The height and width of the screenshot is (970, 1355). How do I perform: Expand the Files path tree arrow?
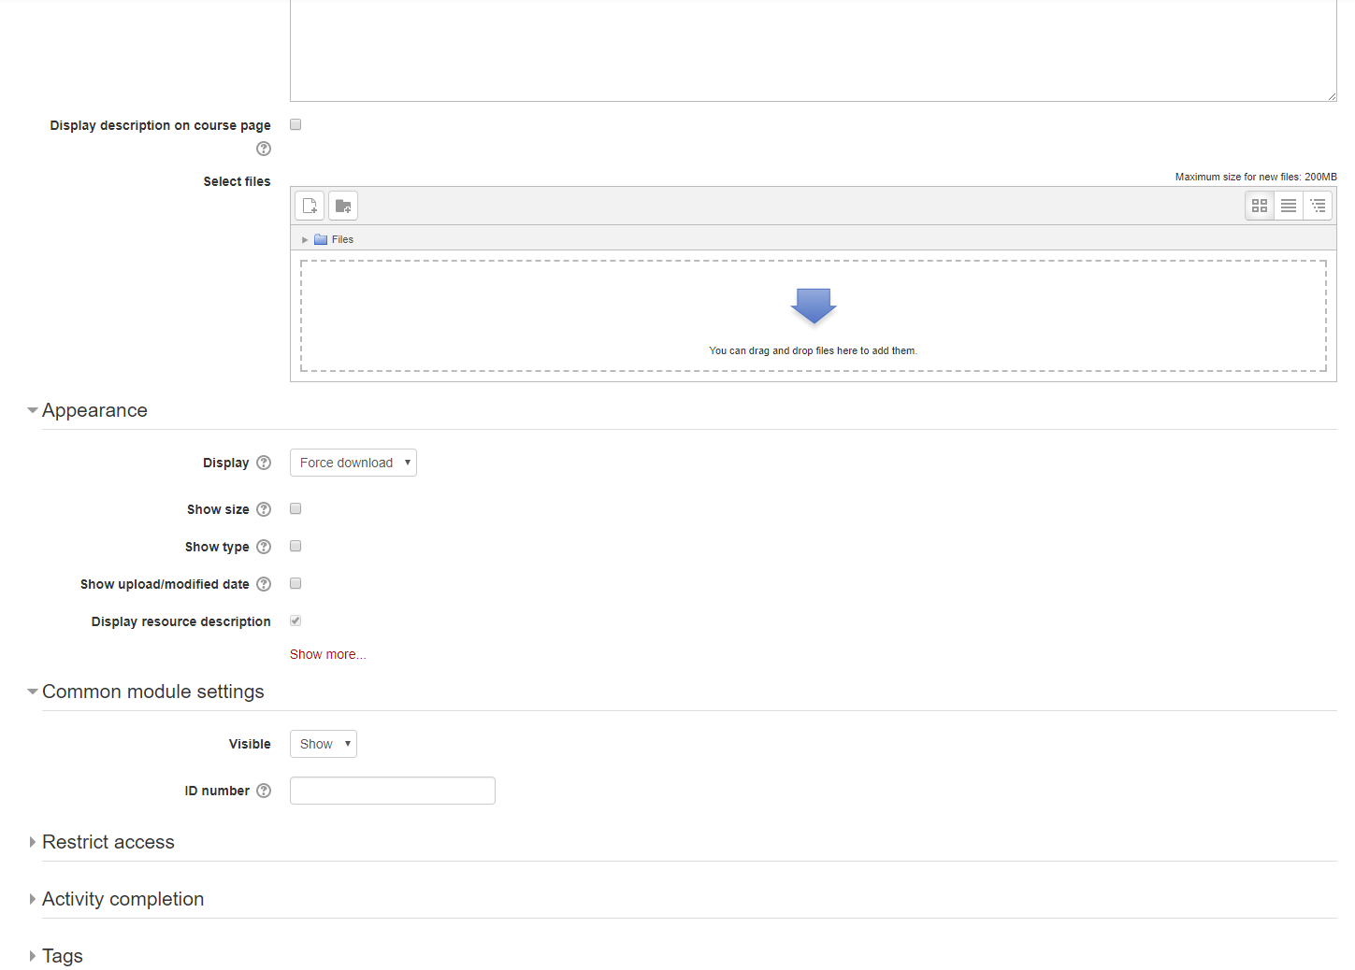click(x=305, y=240)
